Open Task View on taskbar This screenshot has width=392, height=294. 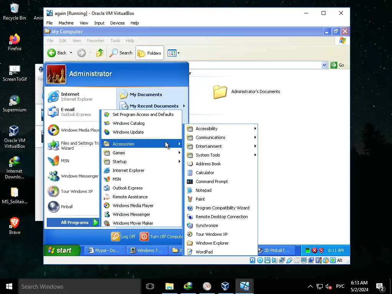click(x=150, y=286)
